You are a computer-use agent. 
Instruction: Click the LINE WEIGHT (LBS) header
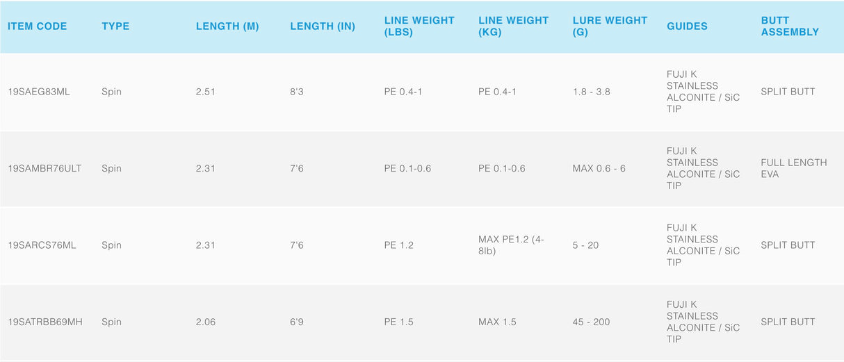pos(419,26)
